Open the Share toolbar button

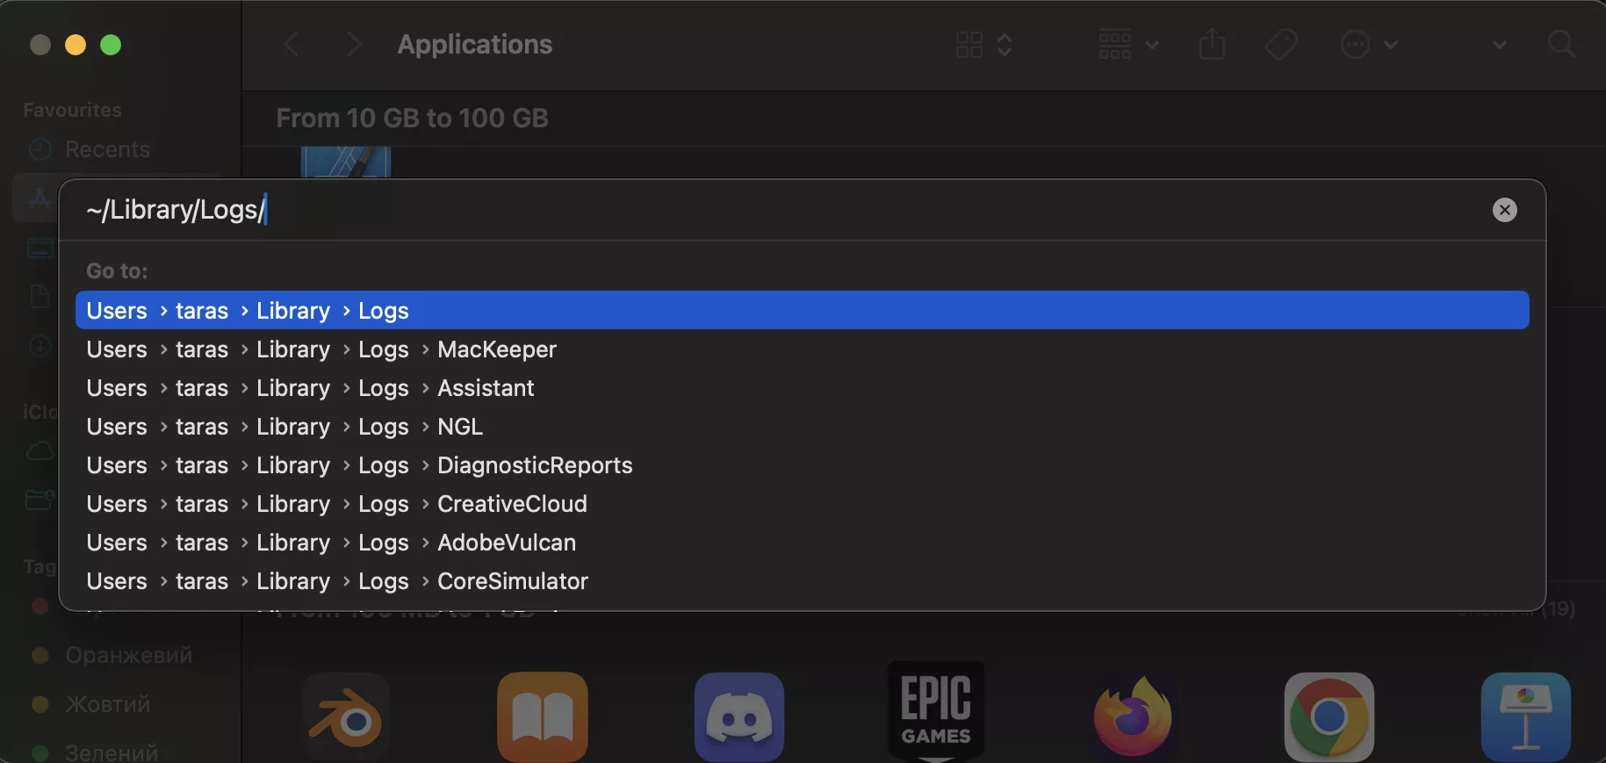tap(1212, 44)
